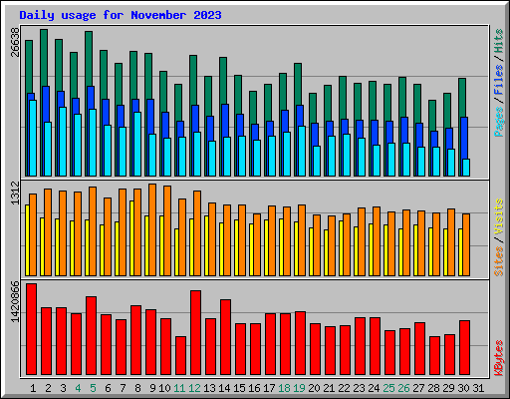Click the tallest green hits bar for day 2

pyautogui.click(x=44, y=57)
